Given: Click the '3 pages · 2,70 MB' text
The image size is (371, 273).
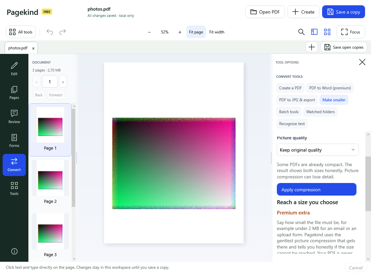Looking at the screenshot, I should (46, 70).
